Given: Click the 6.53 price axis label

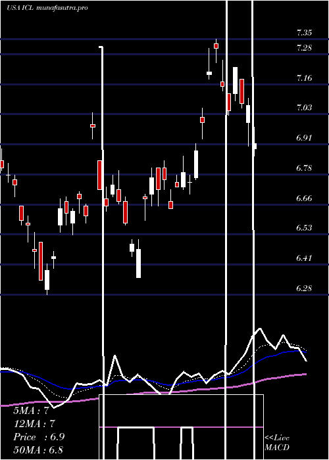Looking at the screenshot, I should [304, 228].
